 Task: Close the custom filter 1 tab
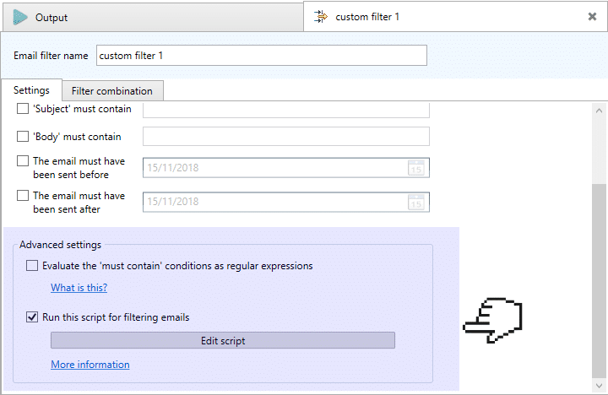pyautogui.click(x=592, y=16)
